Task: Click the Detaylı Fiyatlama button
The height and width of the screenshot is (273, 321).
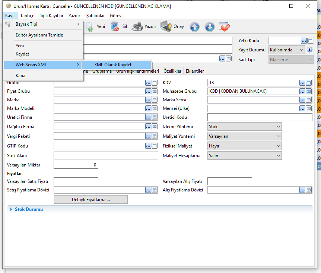Action: pyautogui.click(x=90, y=200)
